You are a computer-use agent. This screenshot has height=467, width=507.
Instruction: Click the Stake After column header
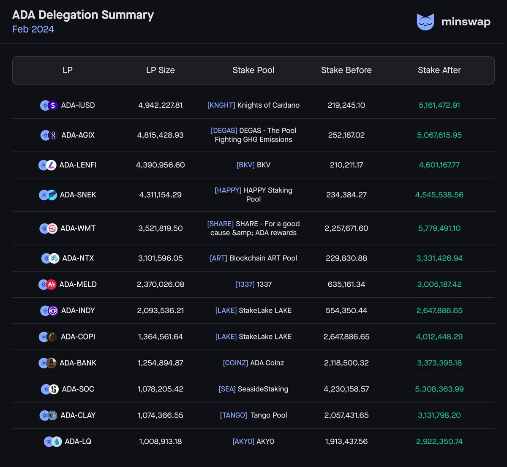[x=439, y=70]
